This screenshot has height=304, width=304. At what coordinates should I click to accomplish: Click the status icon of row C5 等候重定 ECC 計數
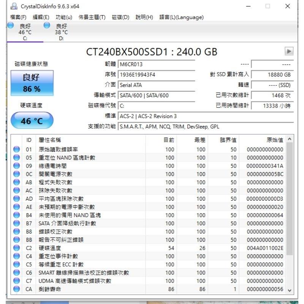(x=16, y=264)
